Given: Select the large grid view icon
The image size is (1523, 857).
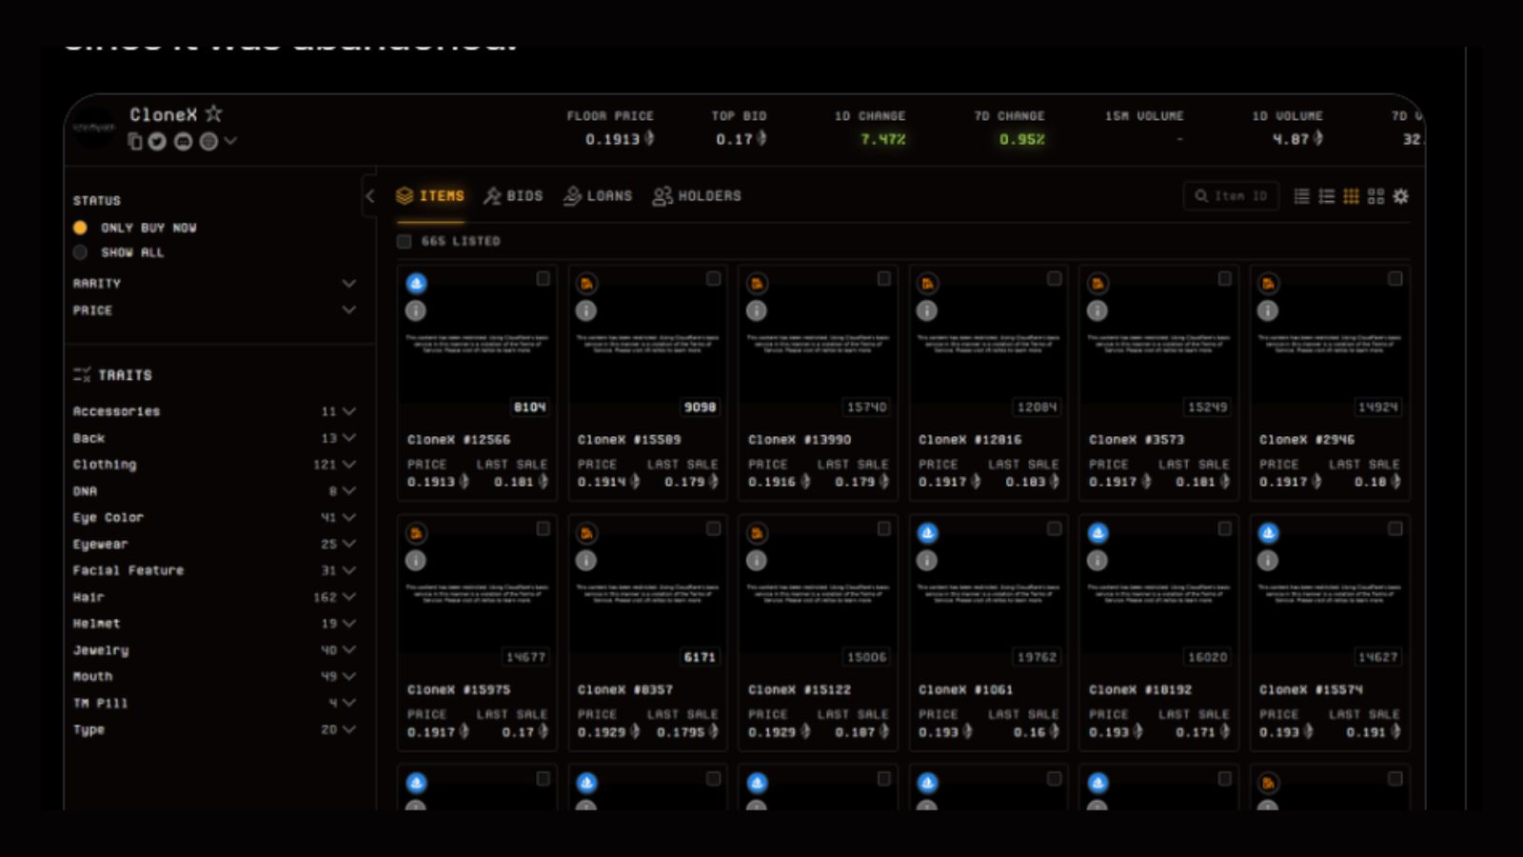Looking at the screenshot, I should click(1375, 196).
